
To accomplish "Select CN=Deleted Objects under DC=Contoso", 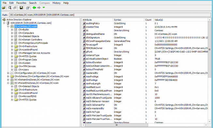I will [x=29, y=36].
